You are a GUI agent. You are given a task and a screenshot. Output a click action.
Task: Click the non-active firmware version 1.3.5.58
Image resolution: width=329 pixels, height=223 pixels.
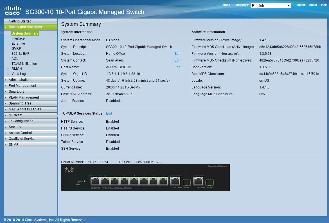click(x=265, y=53)
